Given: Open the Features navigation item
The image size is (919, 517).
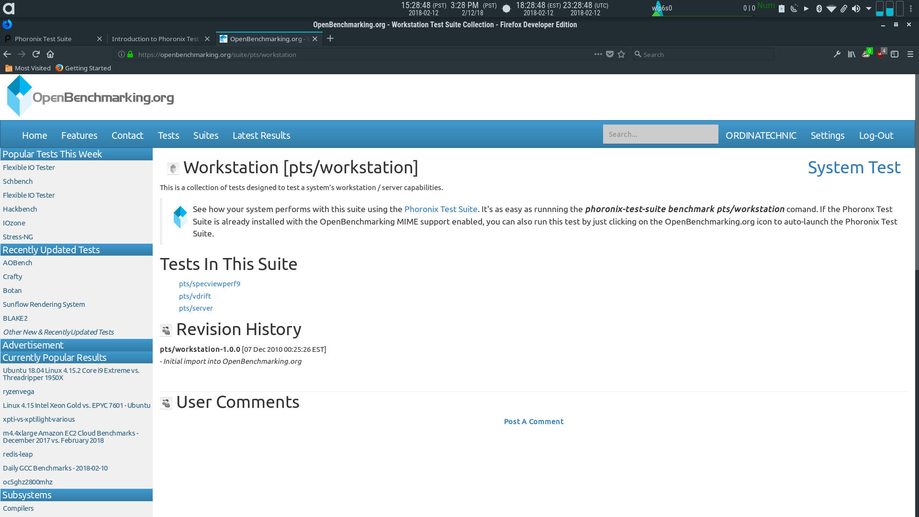Looking at the screenshot, I should pyautogui.click(x=79, y=135).
